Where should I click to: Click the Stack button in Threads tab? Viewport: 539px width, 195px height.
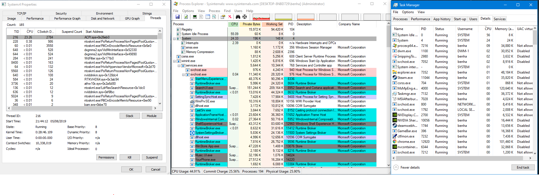(130, 116)
